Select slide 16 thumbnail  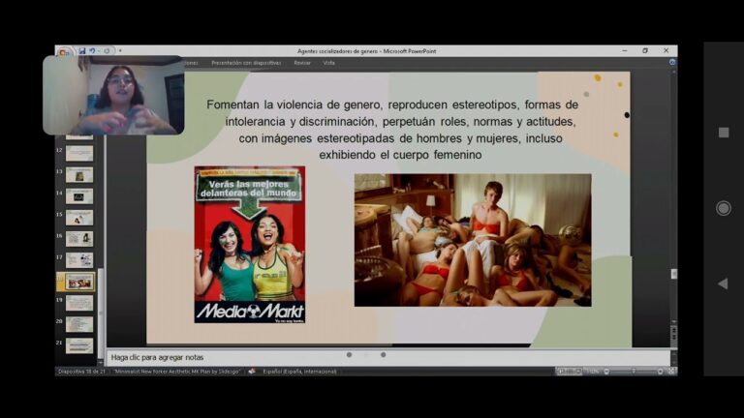[79, 239]
